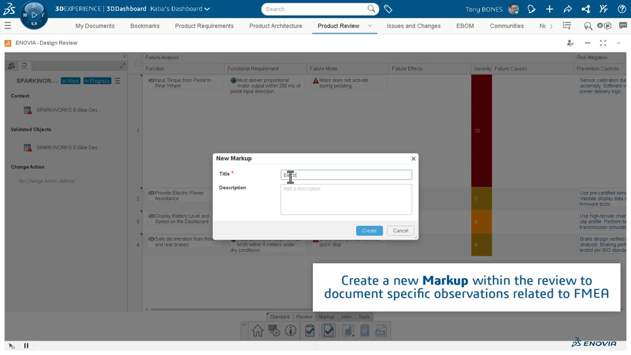Expand Katia's Dashboard dropdown
This screenshot has height=355, width=631.
tap(207, 9)
